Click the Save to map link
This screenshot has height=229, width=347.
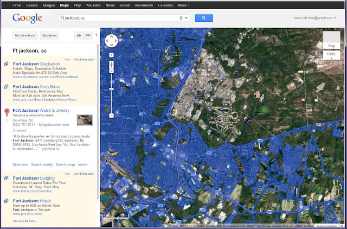pos(66,164)
